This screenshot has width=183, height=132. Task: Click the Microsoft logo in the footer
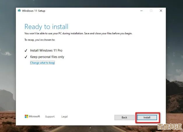point(32,116)
